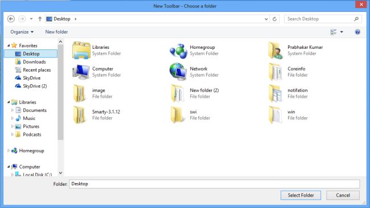Expand the Desktop breadcrumb chevron
370x208 pixels.
[76, 19]
